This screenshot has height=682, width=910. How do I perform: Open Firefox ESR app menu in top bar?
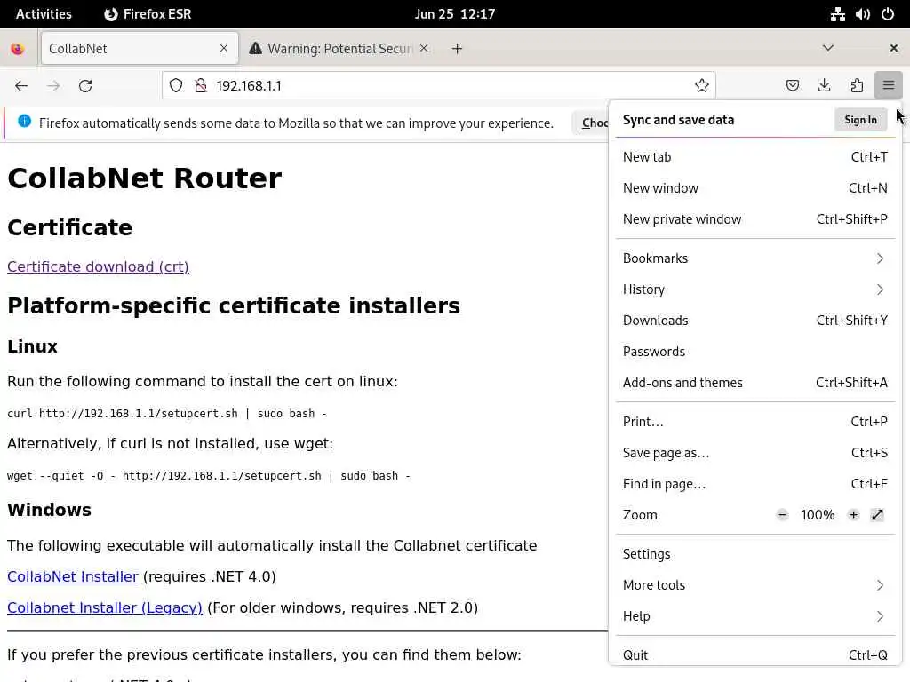pos(148,14)
